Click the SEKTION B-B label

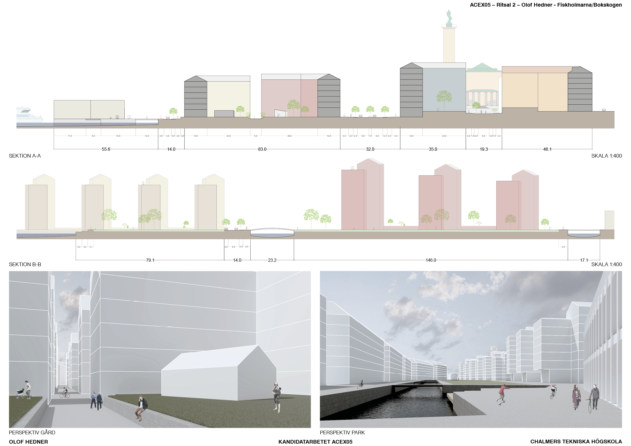pyautogui.click(x=25, y=265)
